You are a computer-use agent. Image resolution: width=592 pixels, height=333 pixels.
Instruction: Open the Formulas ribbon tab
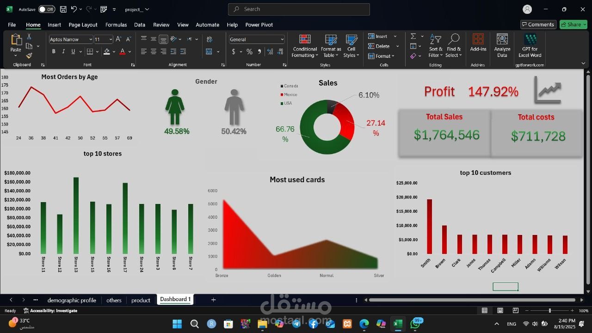116,25
